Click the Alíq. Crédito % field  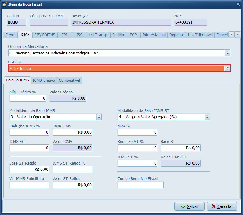pos(28,98)
